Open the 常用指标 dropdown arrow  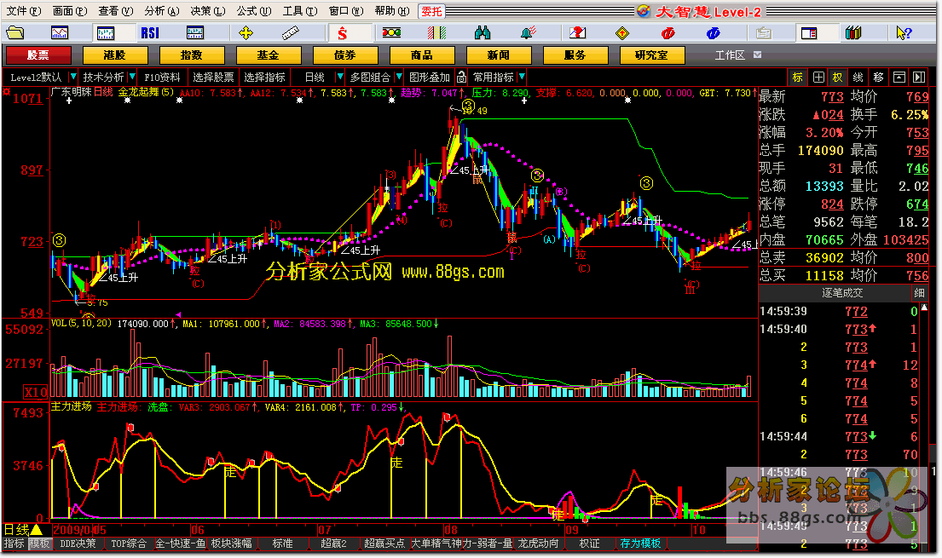point(522,77)
